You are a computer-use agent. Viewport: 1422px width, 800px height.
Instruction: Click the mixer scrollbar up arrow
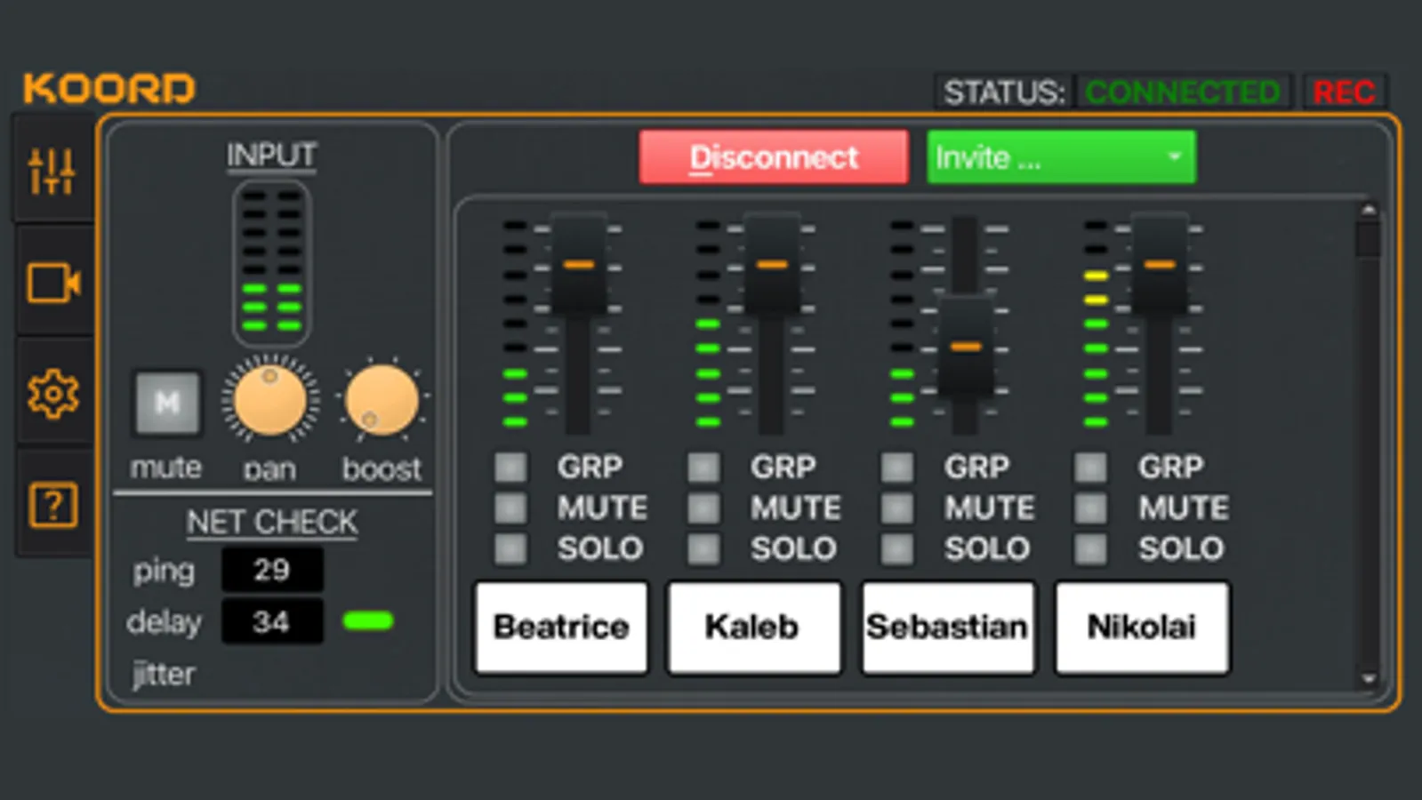pyautogui.click(x=1369, y=210)
